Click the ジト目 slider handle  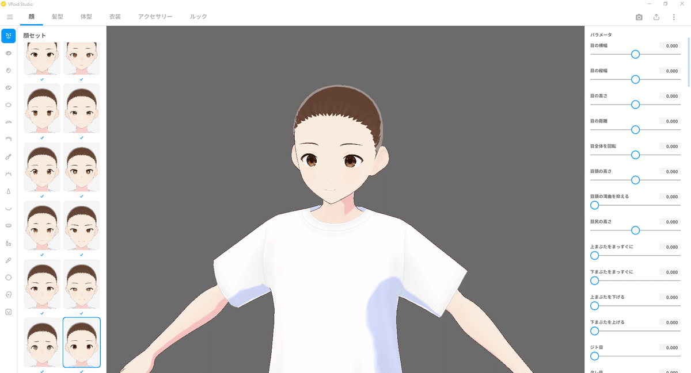click(594, 356)
